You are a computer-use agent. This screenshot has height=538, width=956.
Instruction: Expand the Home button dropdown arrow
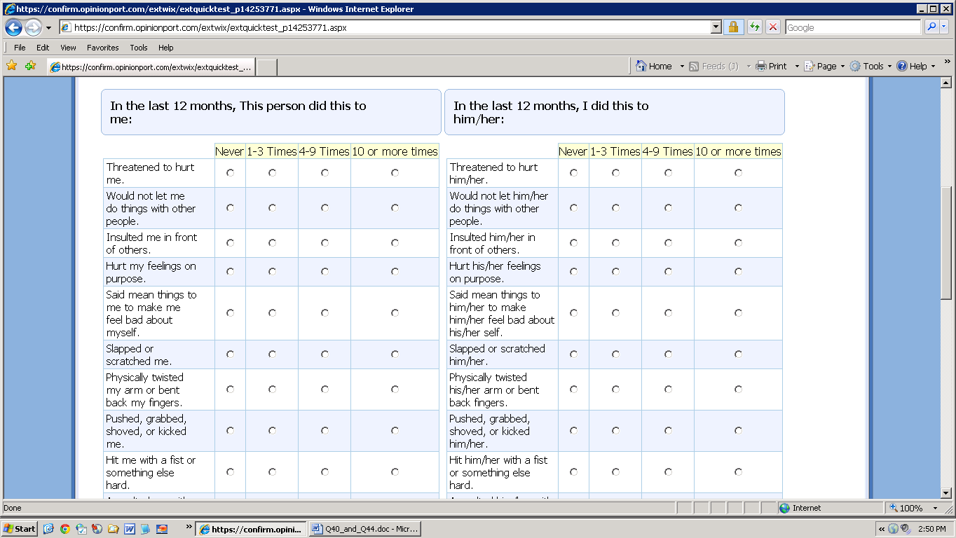(681, 67)
